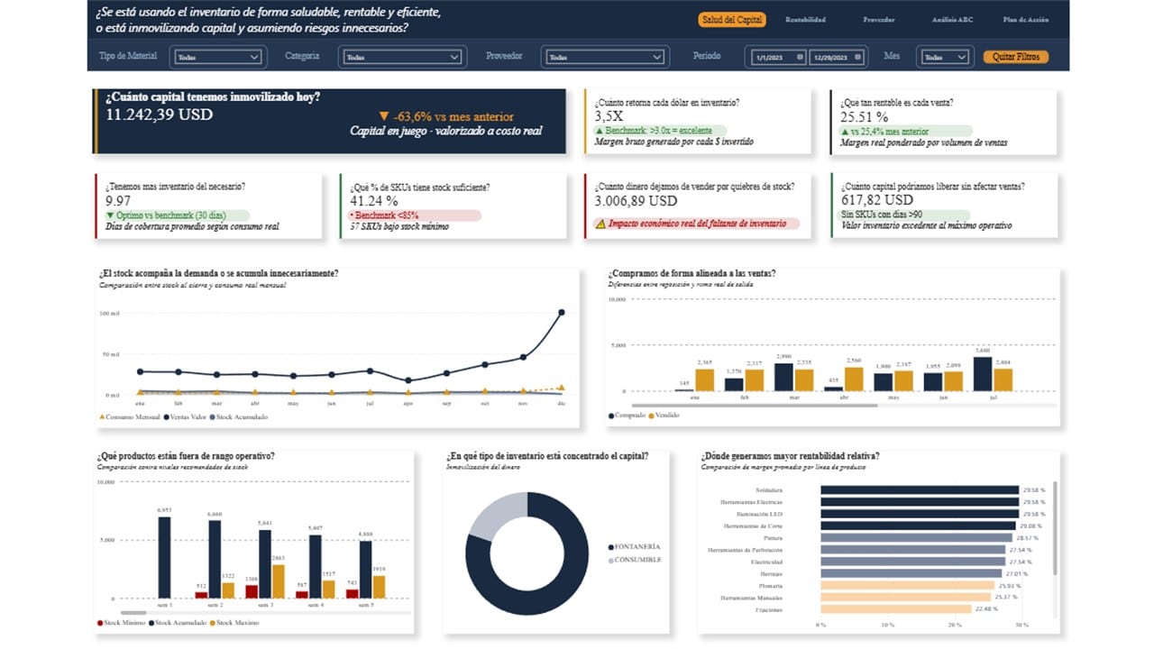Screen dimensions: 1154x649
Task: Open the Salud del Capital tab
Action: pyautogui.click(x=731, y=20)
